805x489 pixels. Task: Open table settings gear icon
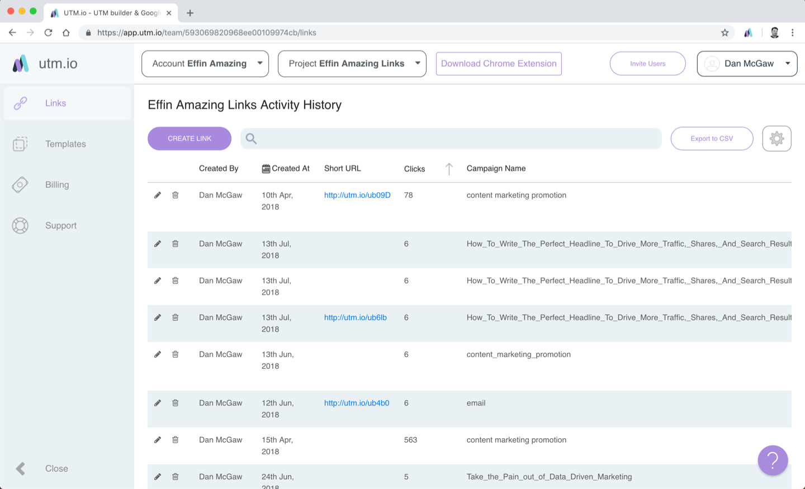777,139
